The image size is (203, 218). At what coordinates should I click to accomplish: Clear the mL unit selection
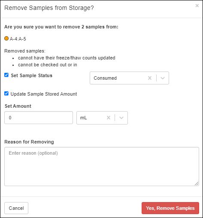pos(109,118)
